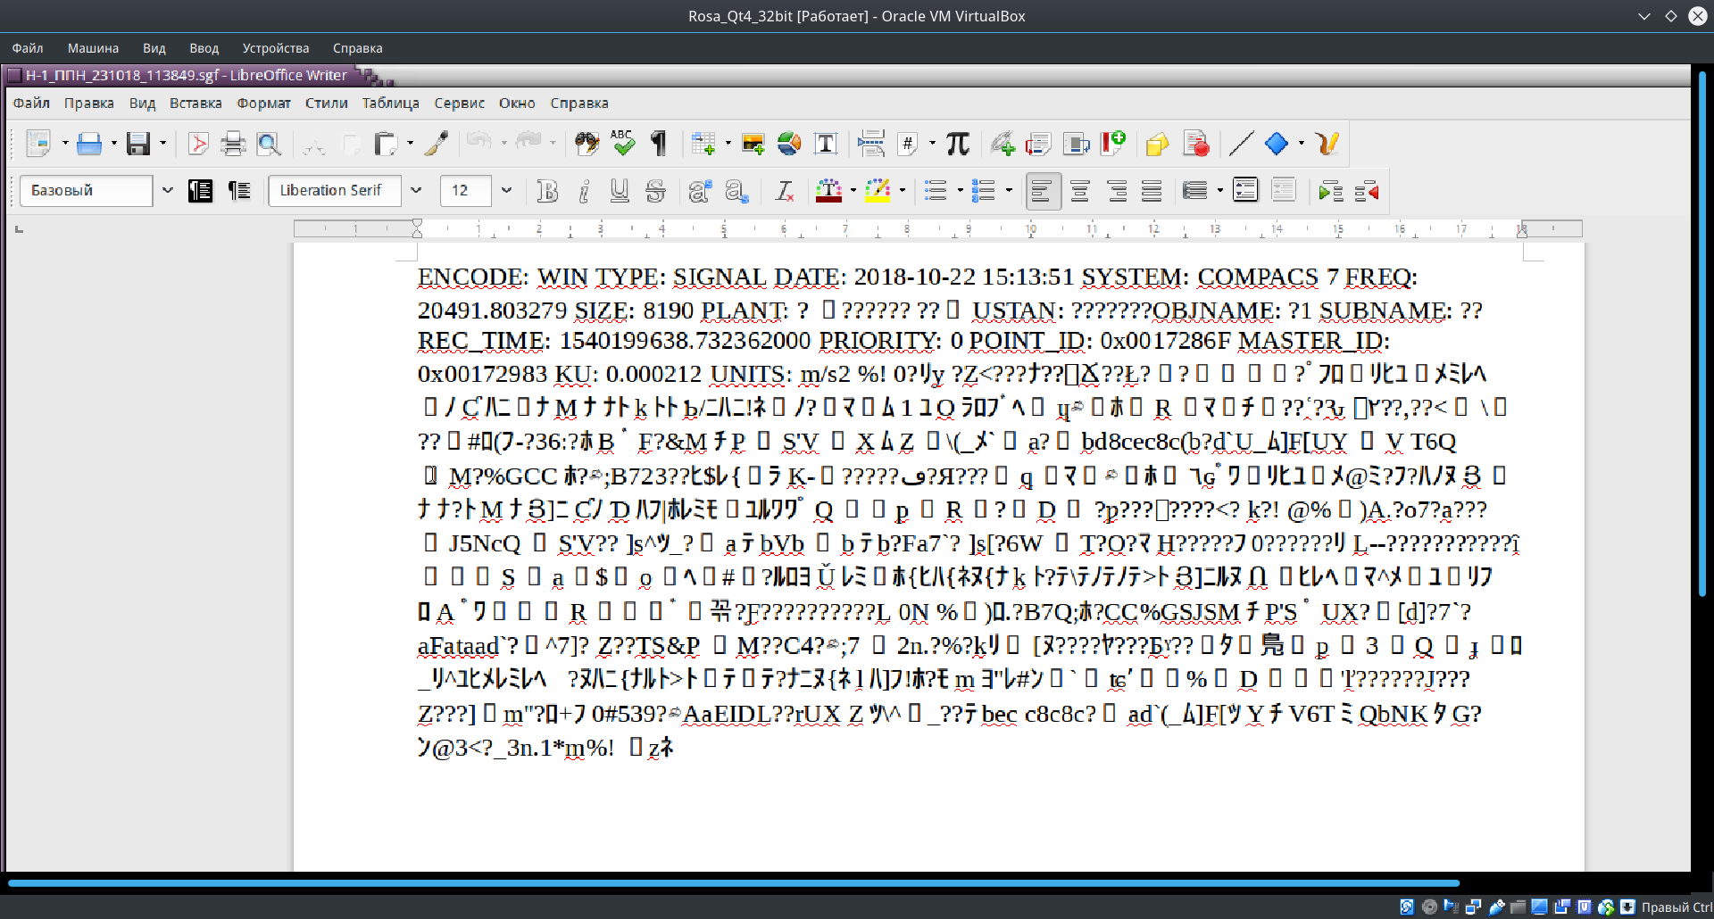Viewport: 1714px width, 919px height.
Task: Click the font size input field
Action: (465, 191)
